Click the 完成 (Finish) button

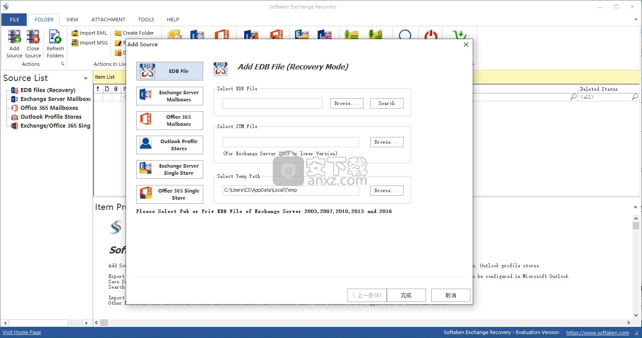tap(406, 295)
